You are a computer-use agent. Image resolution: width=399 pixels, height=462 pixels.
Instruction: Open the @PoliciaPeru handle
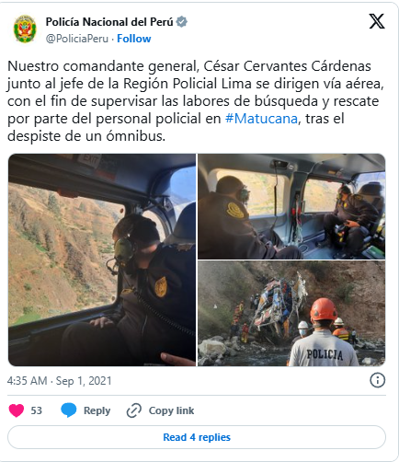(x=77, y=39)
